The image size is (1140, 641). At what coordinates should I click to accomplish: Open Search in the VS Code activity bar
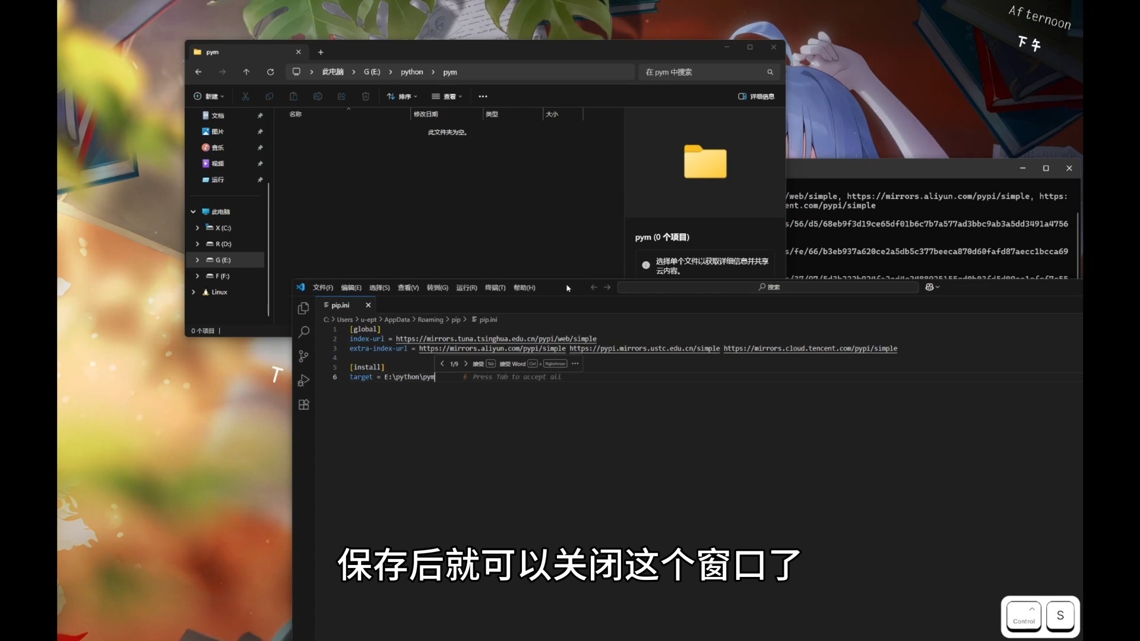303,332
